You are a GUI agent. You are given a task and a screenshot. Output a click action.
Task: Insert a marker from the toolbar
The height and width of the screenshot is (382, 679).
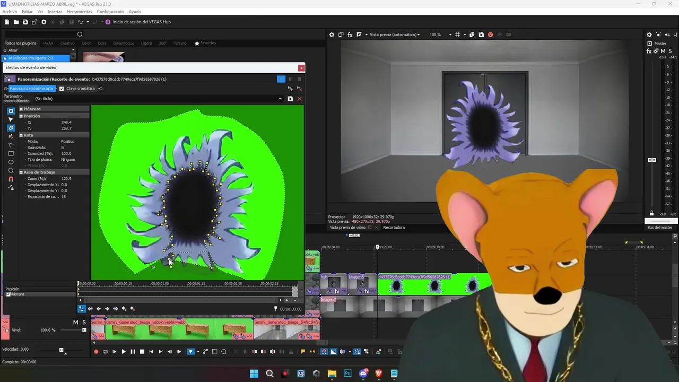tap(303, 351)
